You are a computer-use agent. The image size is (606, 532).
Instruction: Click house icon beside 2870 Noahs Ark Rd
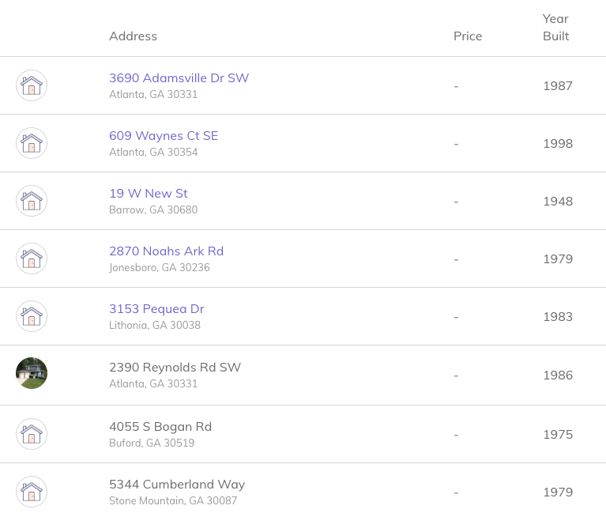32,258
